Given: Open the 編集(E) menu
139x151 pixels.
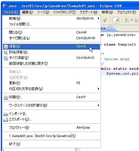Looking at the screenshot, I should click(x=28, y=12).
